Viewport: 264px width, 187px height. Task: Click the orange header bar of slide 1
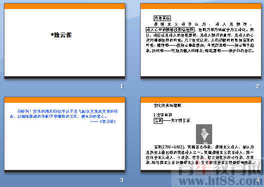[x=65, y=6]
